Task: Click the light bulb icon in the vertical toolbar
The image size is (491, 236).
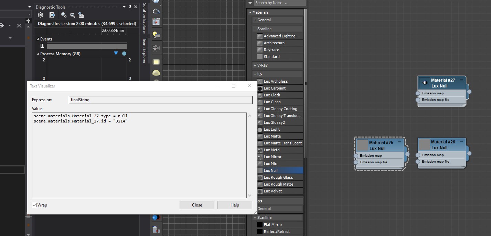Action: coord(156,35)
